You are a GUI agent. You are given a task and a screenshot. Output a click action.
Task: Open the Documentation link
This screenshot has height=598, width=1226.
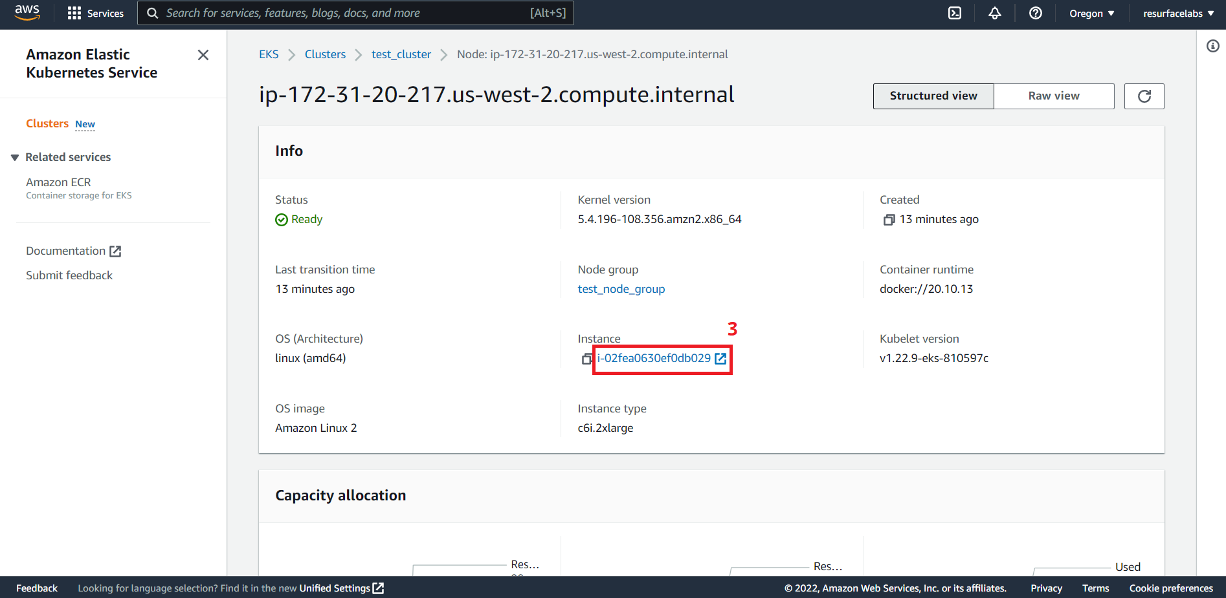click(x=73, y=251)
